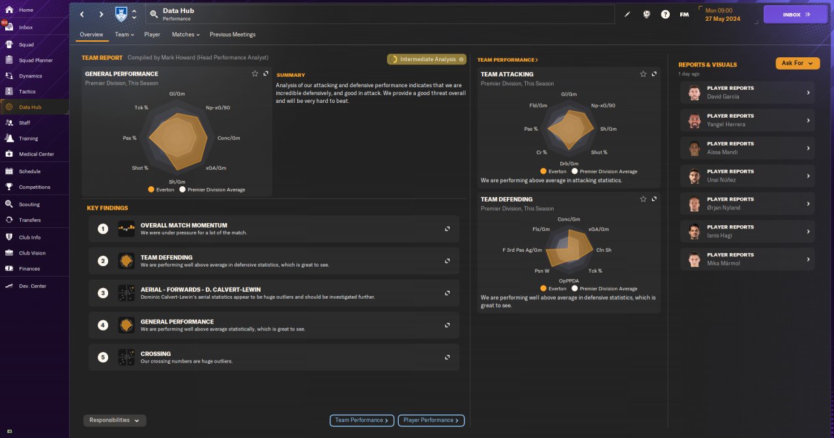Viewport: 834px width, 438px height.
Task: Open the David García player report
Action: [747, 92]
